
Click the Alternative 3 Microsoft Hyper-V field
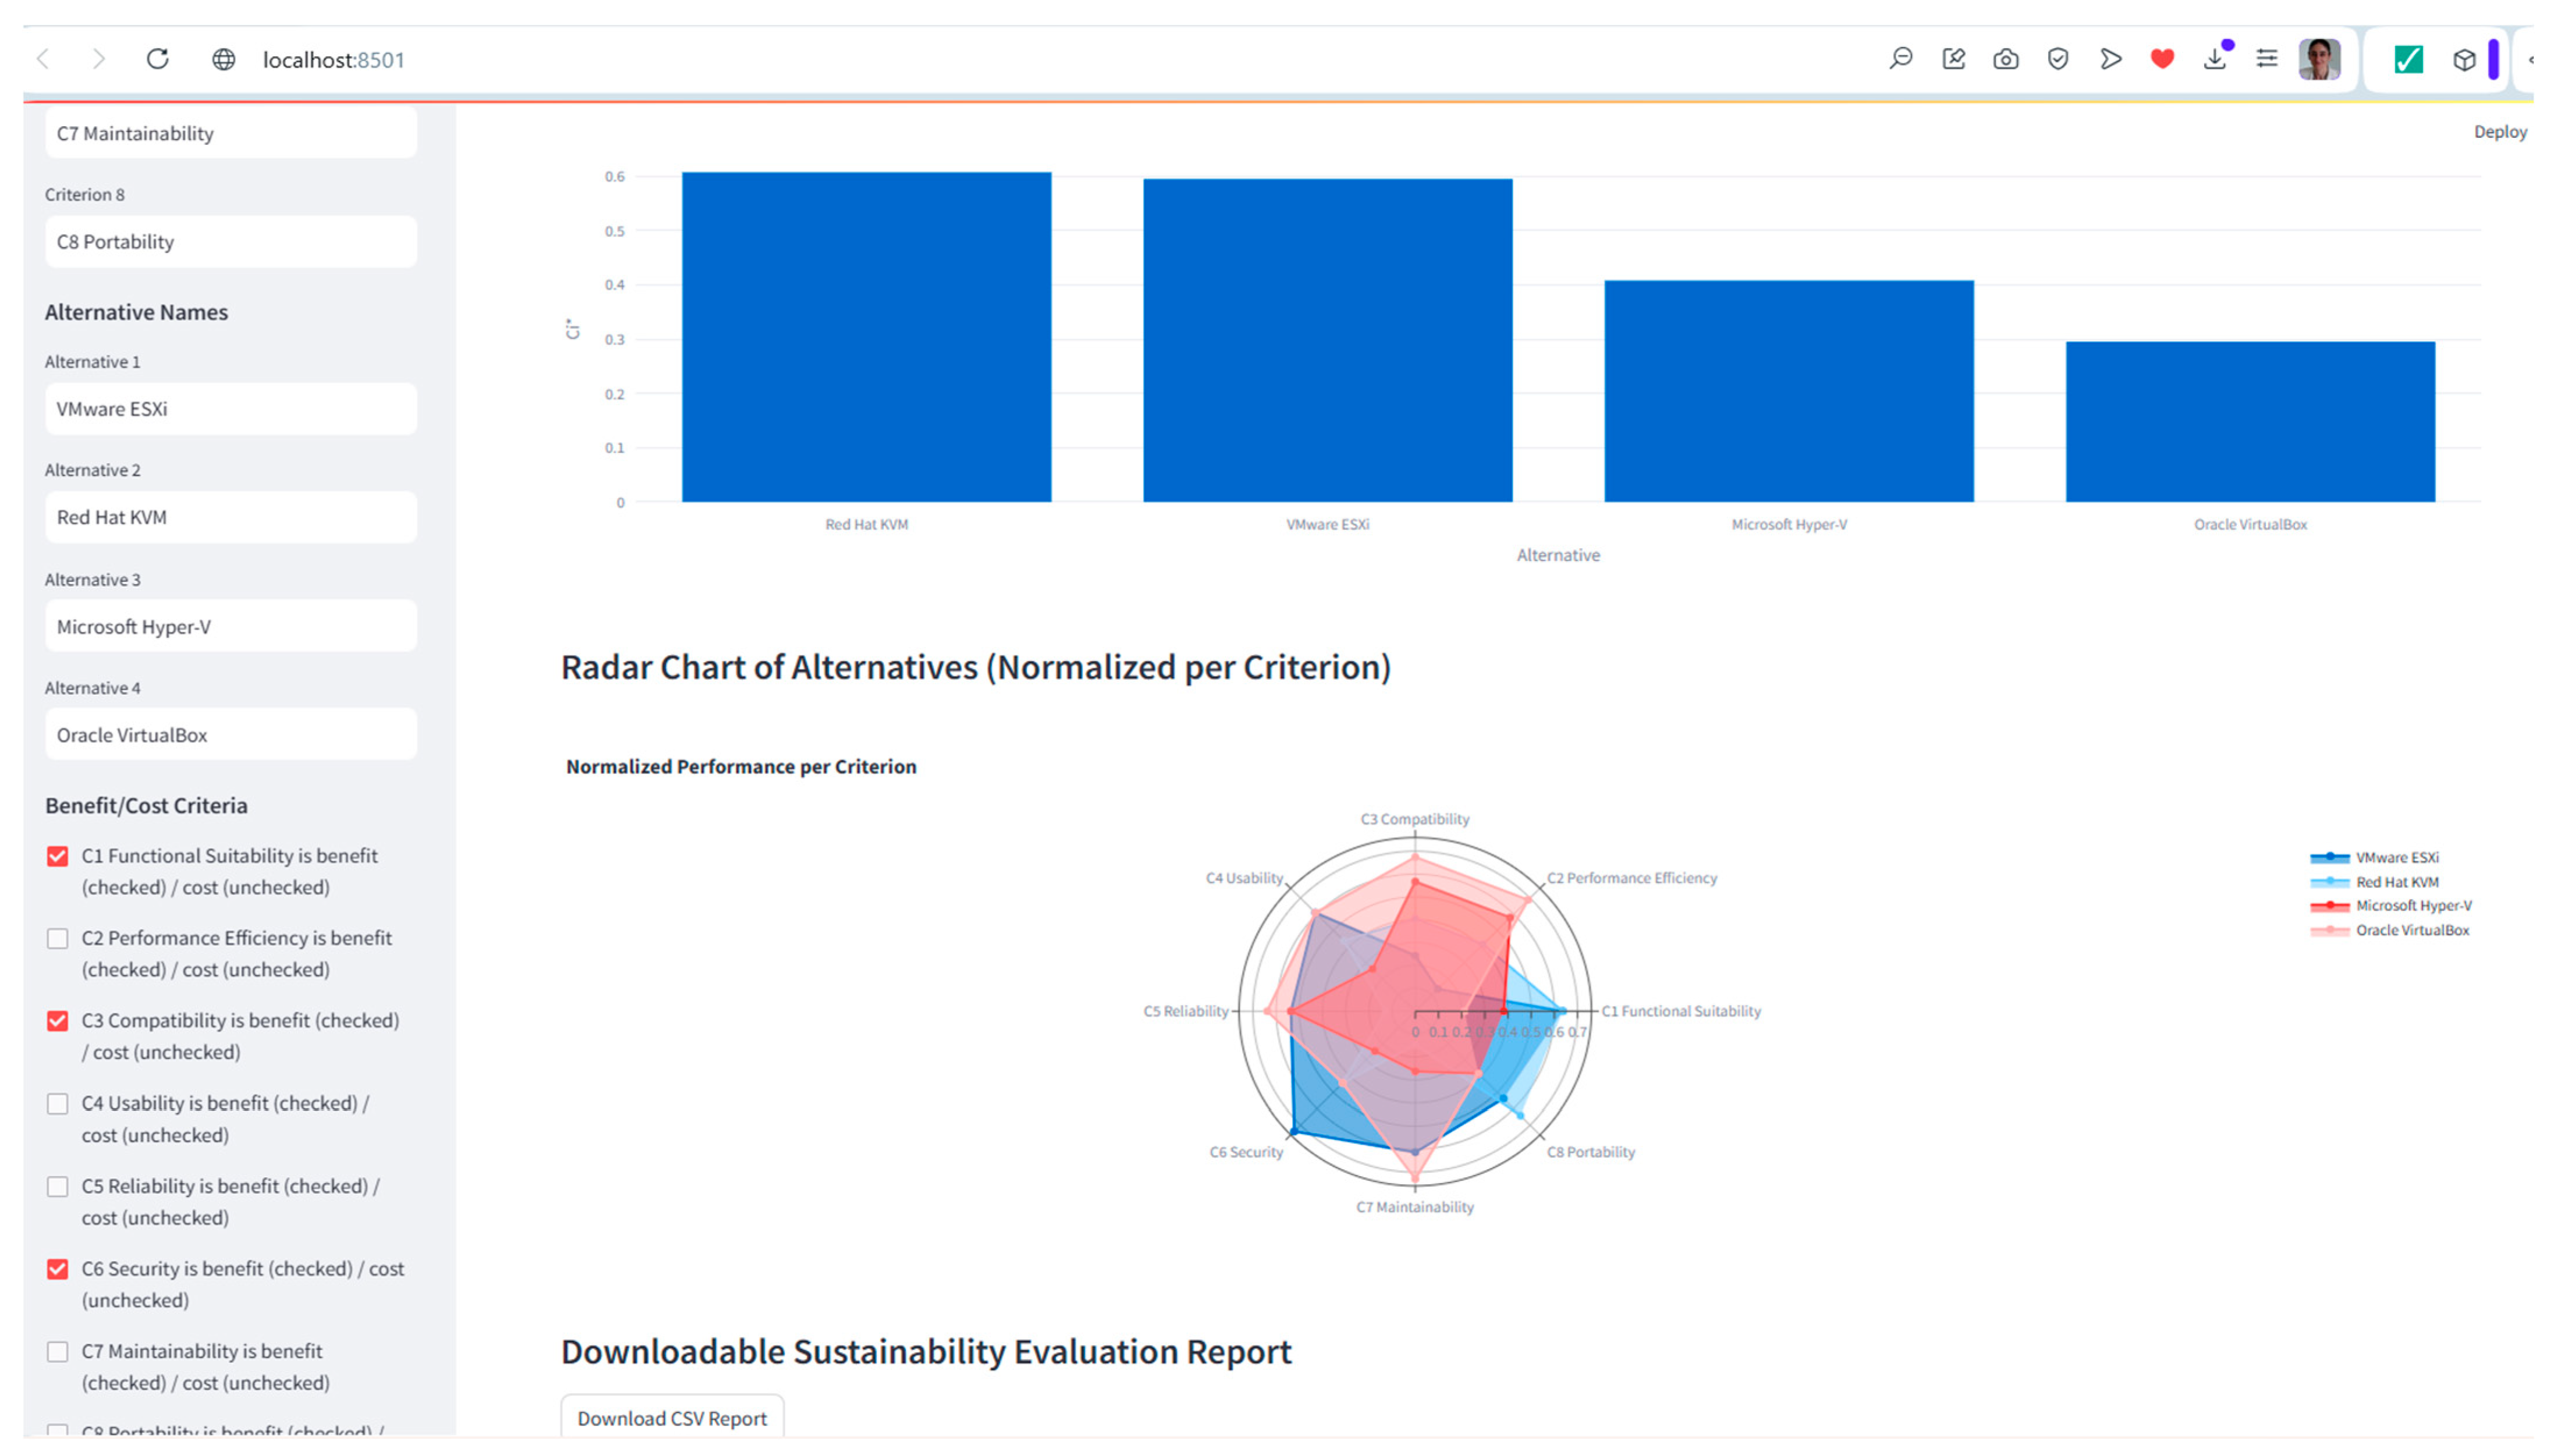click(x=230, y=626)
